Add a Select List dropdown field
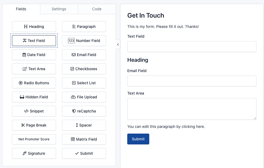The height and width of the screenshot is (168, 264). click(84, 83)
